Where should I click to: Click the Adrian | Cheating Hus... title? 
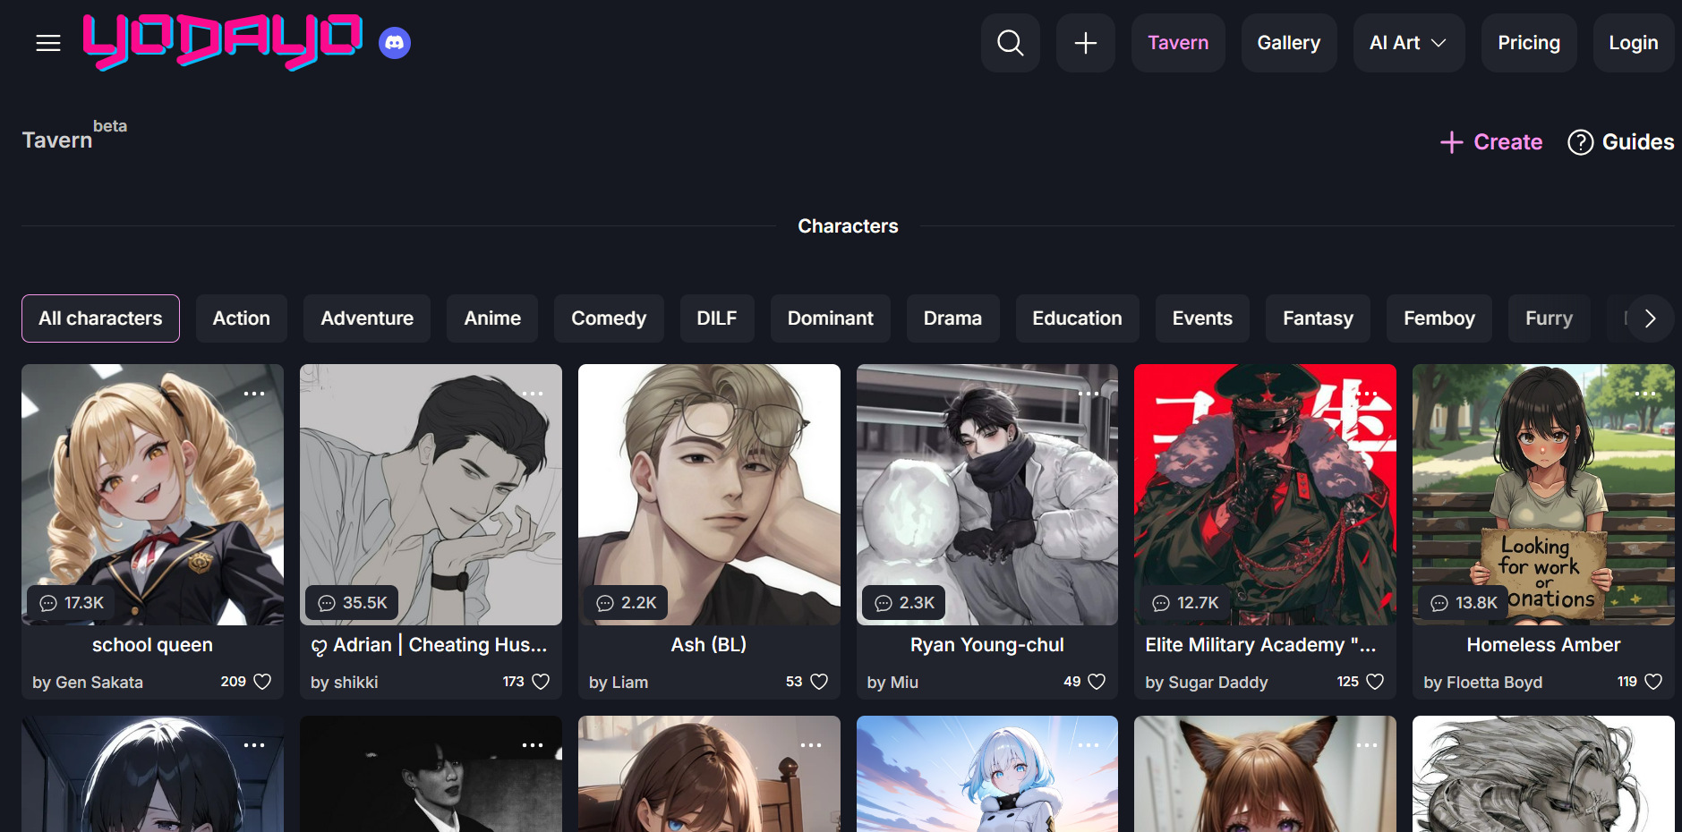click(x=430, y=645)
